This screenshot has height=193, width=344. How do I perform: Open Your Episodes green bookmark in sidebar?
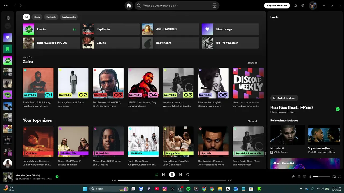[x=8, y=49]
